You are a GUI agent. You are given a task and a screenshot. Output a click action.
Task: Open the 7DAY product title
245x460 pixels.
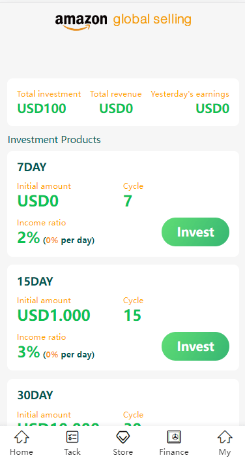32,167
